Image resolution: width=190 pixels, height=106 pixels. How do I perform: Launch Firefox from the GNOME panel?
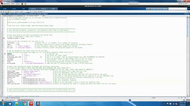pyautogui.click(x=22, y=4)
